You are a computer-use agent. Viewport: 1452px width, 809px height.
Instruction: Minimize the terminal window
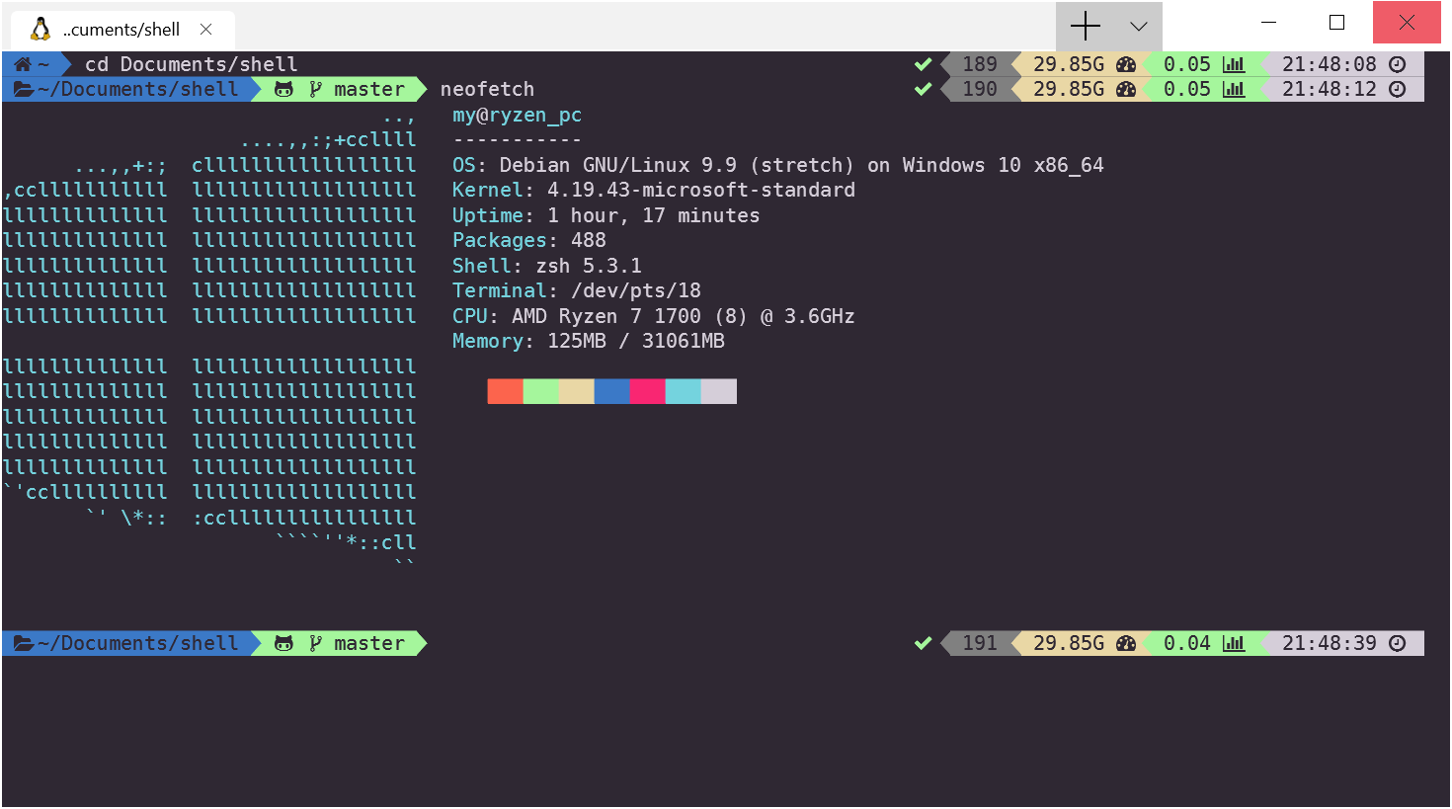point(1269,22)
